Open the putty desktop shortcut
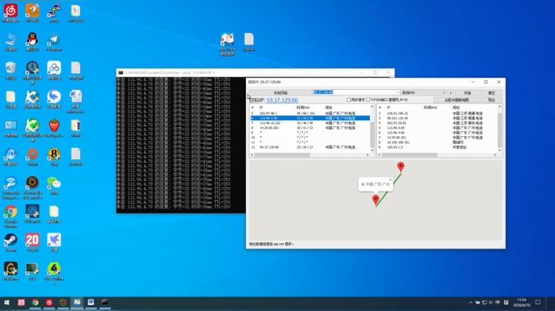This screenshot has height=311, width=555. pos(54,13)
